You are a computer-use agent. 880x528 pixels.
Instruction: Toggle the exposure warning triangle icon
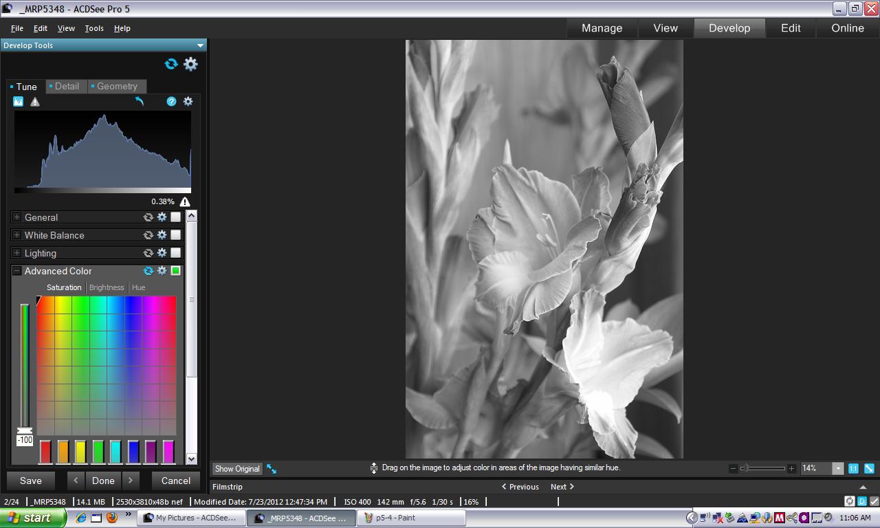35,102
